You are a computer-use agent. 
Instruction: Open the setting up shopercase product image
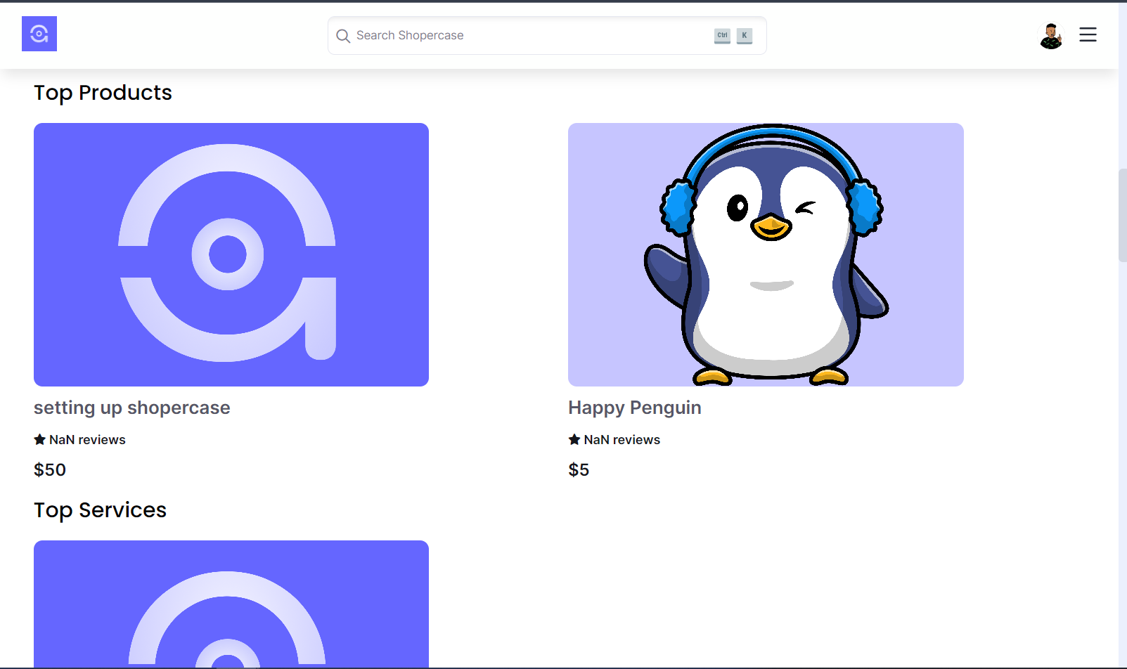tap(231, 254)
